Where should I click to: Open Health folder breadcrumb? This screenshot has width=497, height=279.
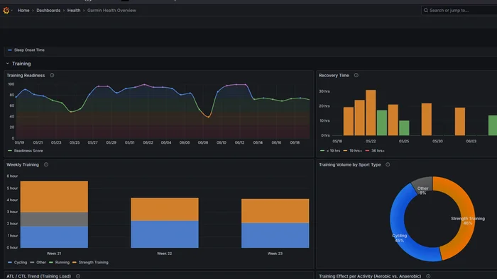pos(74,11)
